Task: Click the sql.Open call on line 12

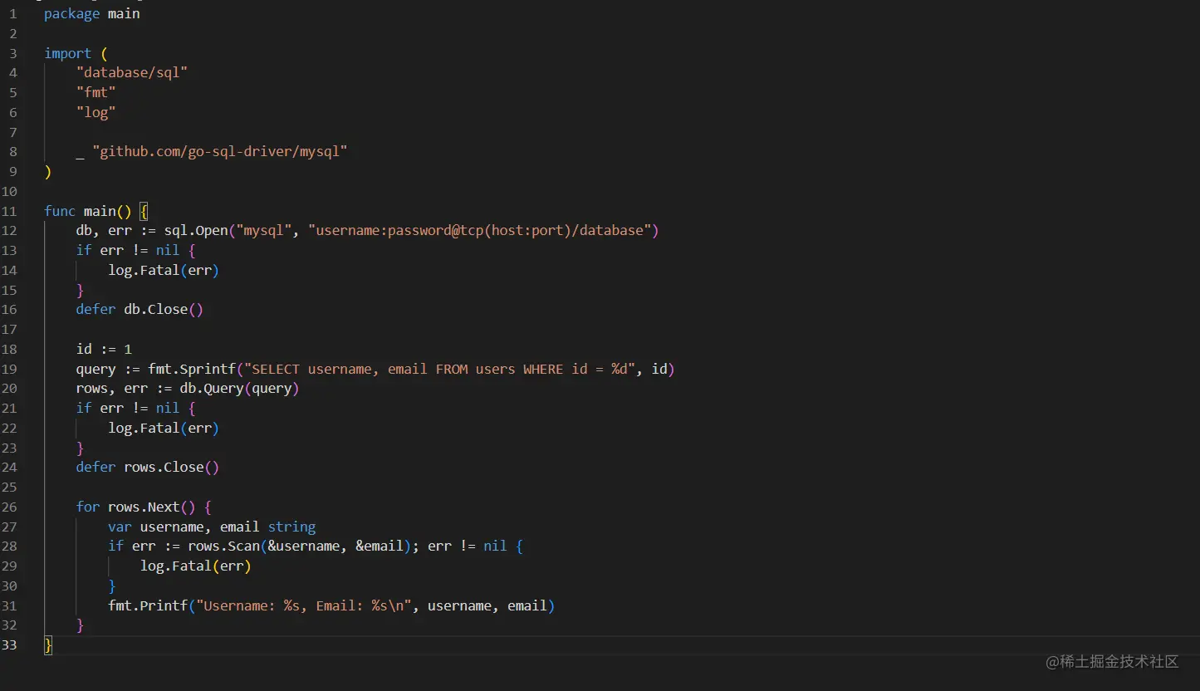Action: pyautogui.click(x=411, y=230)
